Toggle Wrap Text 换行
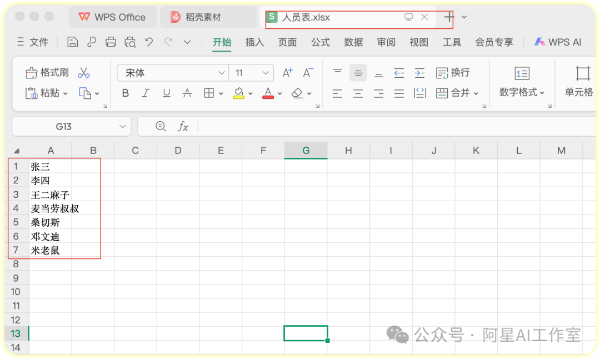 pyautogui.click(x=453, y=72)
